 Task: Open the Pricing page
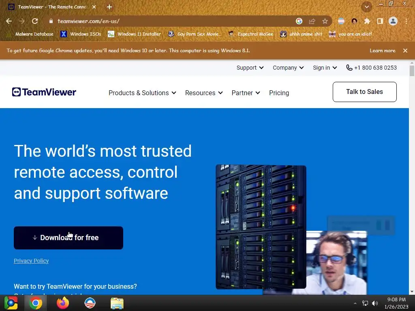279,93
